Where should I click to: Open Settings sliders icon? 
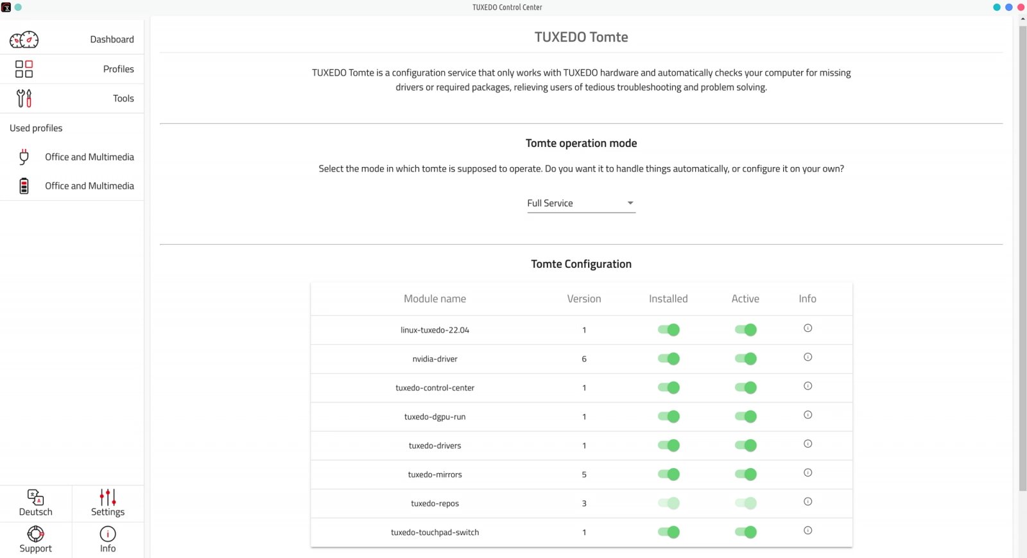click(x=108, y=497)
